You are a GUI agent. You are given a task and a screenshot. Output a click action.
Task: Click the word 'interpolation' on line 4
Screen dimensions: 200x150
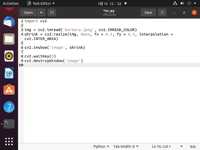154,34
